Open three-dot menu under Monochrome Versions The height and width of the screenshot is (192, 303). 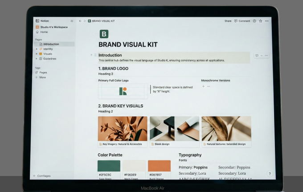coord(209,86)
